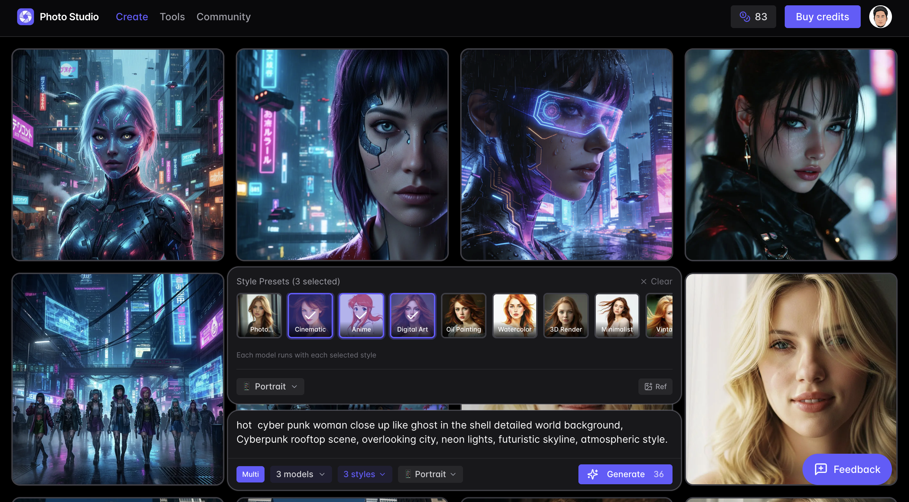909x502 pixels.
Task: Open the 3 styles dropdown
Action: (x=364, y=474)
